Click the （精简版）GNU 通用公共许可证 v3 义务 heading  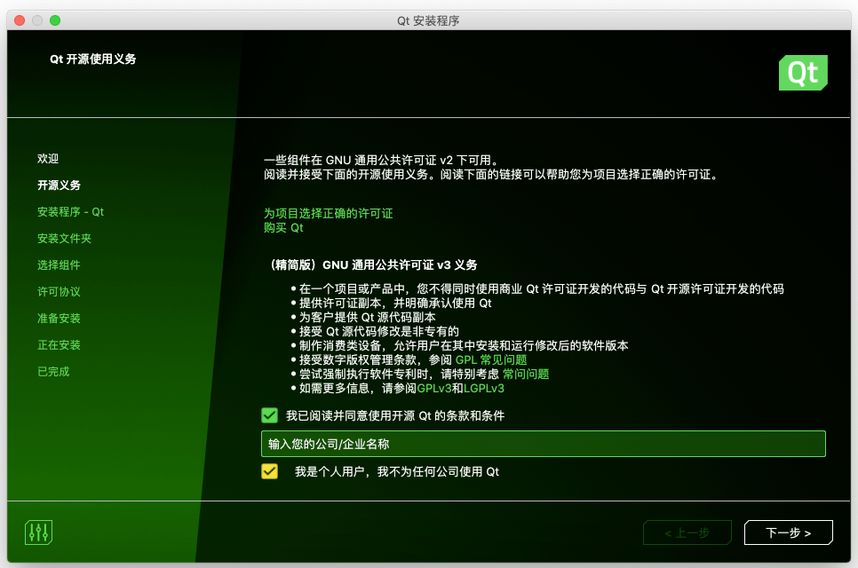point(373,265)
